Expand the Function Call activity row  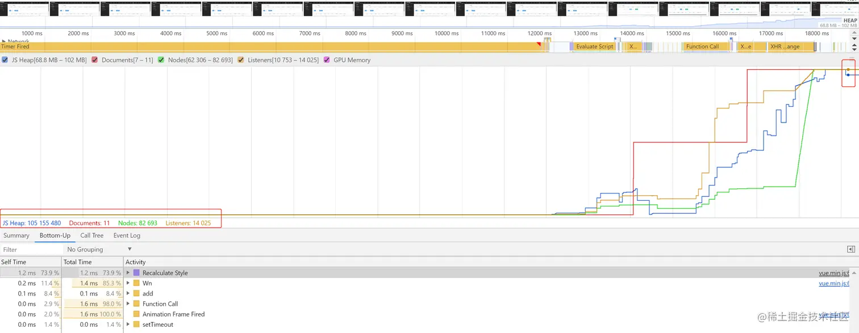[x=128, y=304]
